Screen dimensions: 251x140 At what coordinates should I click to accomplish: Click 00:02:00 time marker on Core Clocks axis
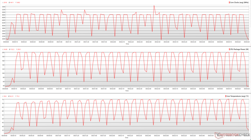click(113, 42)
